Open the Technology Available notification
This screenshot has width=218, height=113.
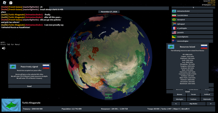coord(109,96)
